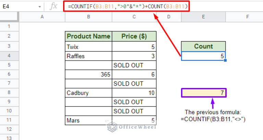The image size is (263, 140).
Task: Open the Name Box dropdown arrow
Action: pos(39,7)
